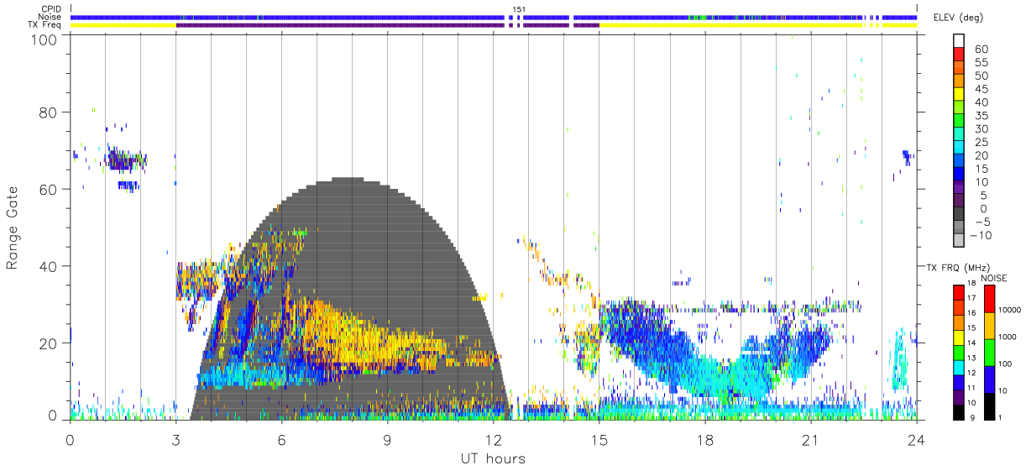Click the 30 label on ELEV color bar

980,129
